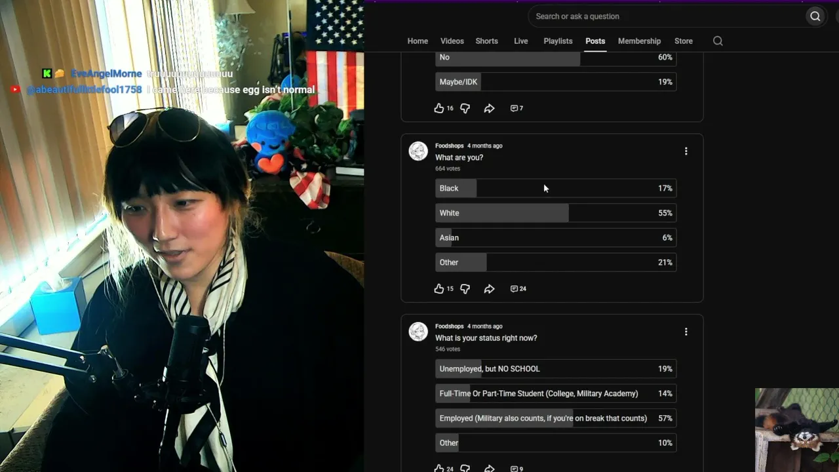Open the three-dot menu on the status poll post
The image size is (839, 472).
pos(686,332)
